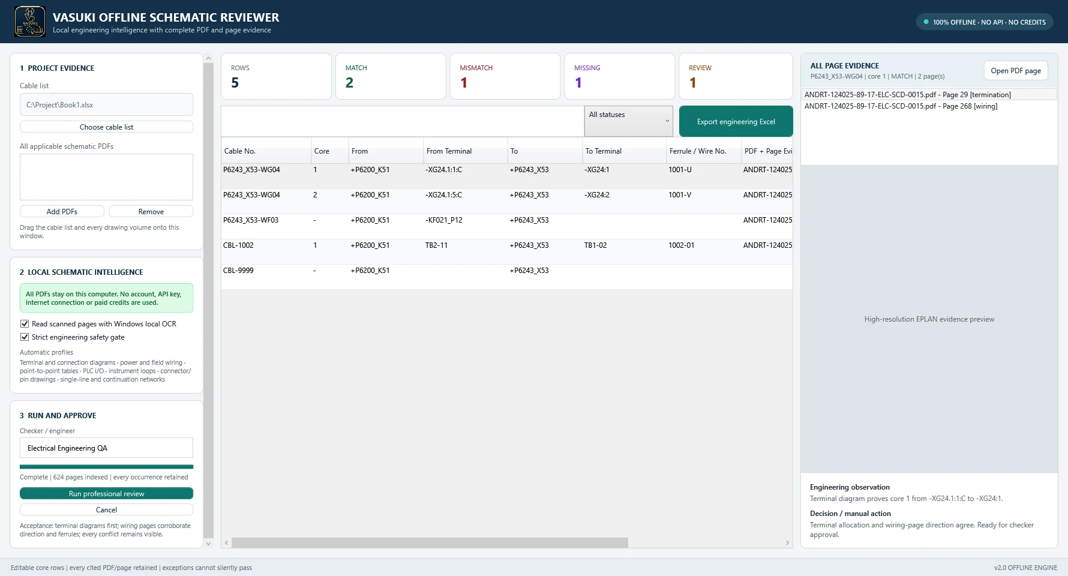This screenshot has width=1068, height=576.
Task: Click the MISSING 1 summary card
Action: (619, 76)
